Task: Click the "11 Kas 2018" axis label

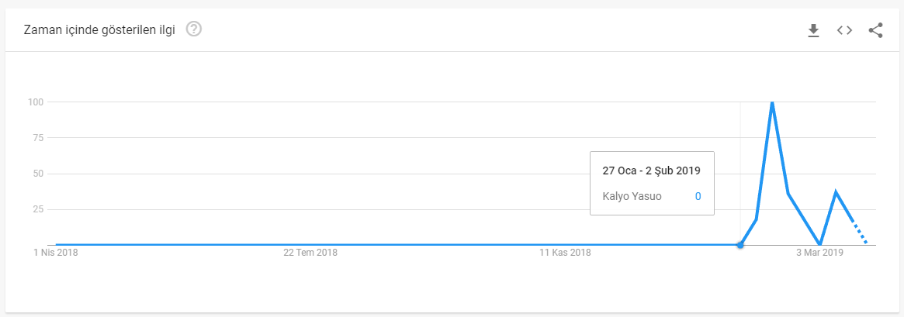Action: click(566, 253)
